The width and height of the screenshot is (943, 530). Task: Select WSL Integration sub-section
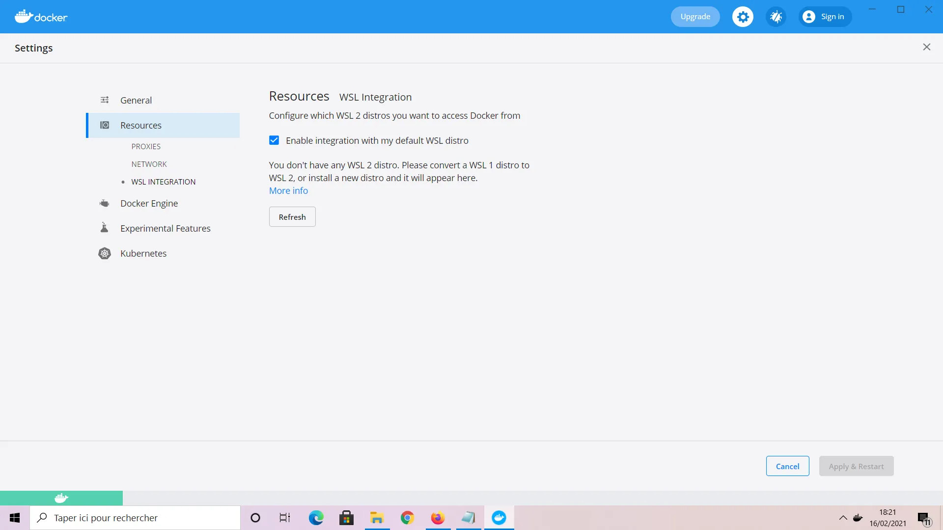pyautogui.click(x=163, y=182)
